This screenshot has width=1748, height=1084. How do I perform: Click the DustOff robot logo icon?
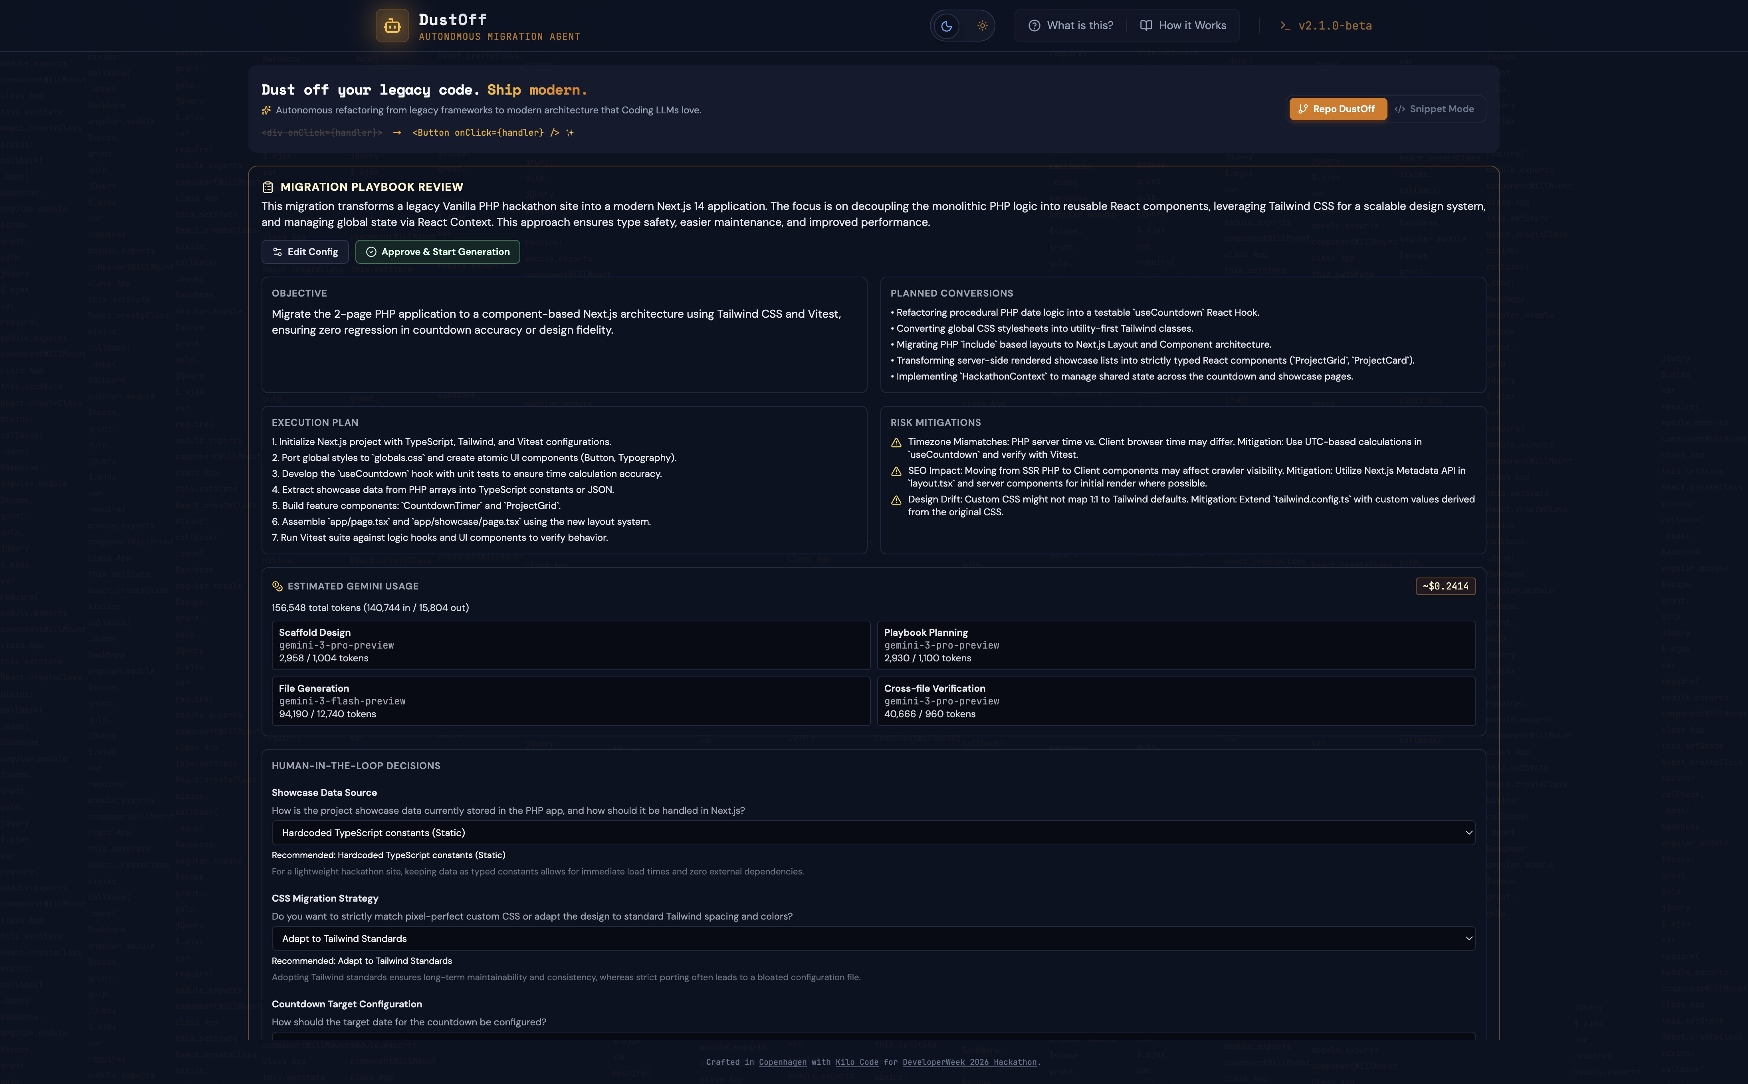point(391,26)
